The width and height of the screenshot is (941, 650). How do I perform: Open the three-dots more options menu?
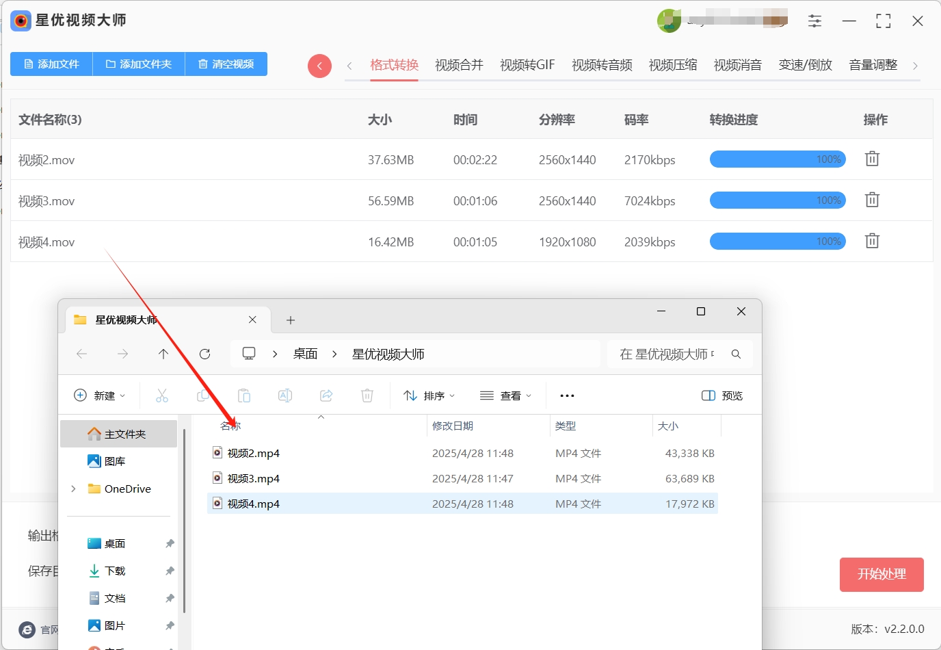567,395
